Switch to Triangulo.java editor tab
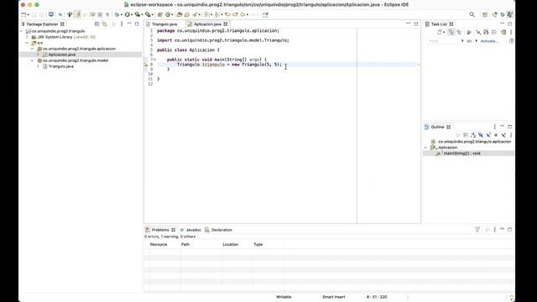 164,24
